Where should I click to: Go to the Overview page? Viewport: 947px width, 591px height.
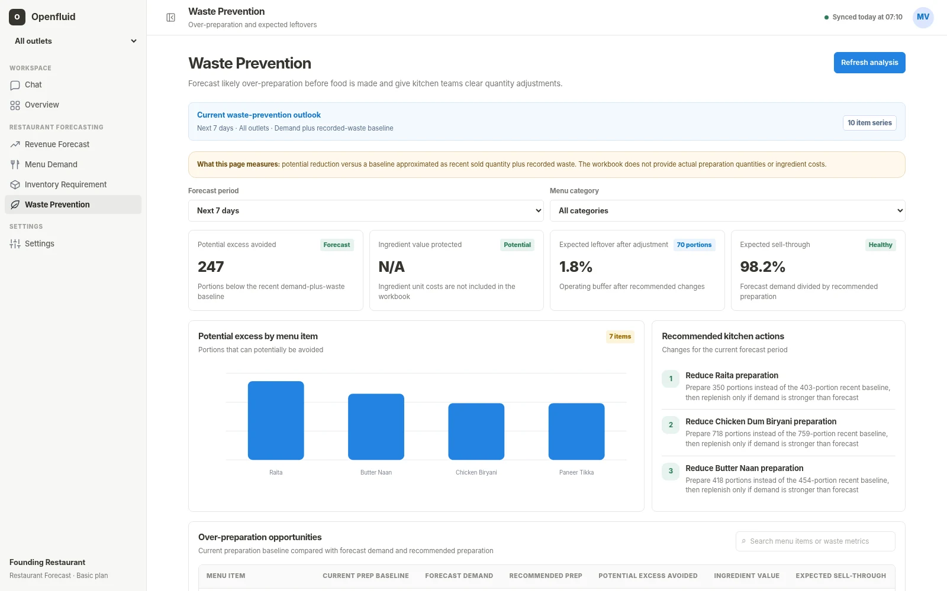pyautogui.click(x=73, y=105)
